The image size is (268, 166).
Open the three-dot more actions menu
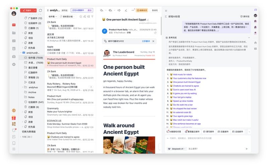point(133,10)
